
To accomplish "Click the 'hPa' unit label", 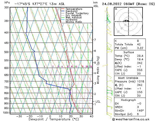I will point(7,2).
